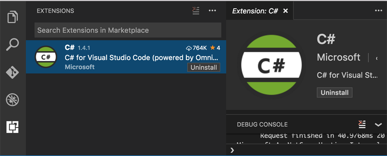Open the Search view in activity bar

point(13,45)
